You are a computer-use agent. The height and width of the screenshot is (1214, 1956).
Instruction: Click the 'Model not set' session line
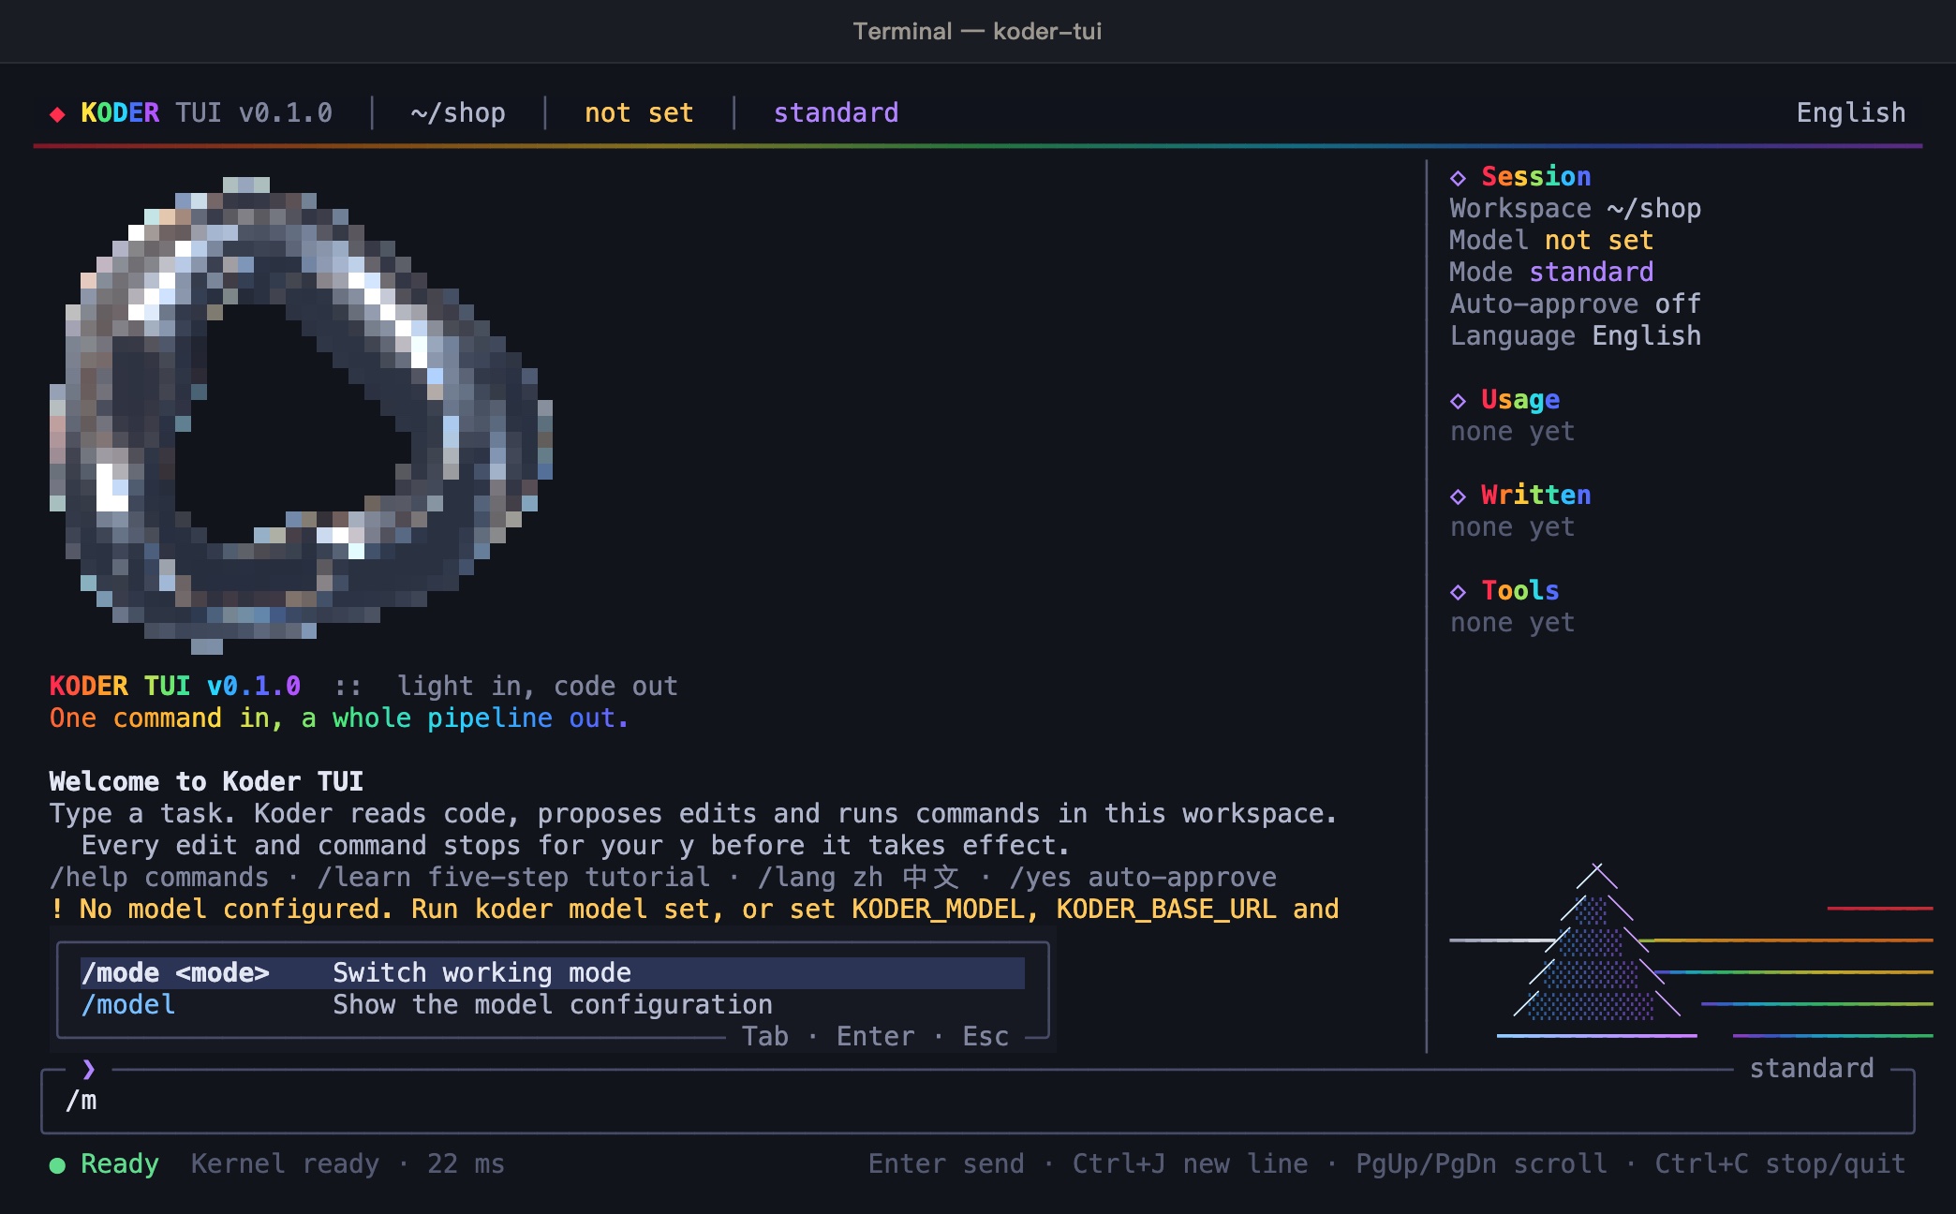click(1551, 240)
